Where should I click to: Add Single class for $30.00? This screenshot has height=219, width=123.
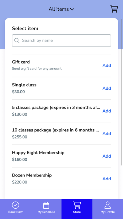click(x=107, y=88)
